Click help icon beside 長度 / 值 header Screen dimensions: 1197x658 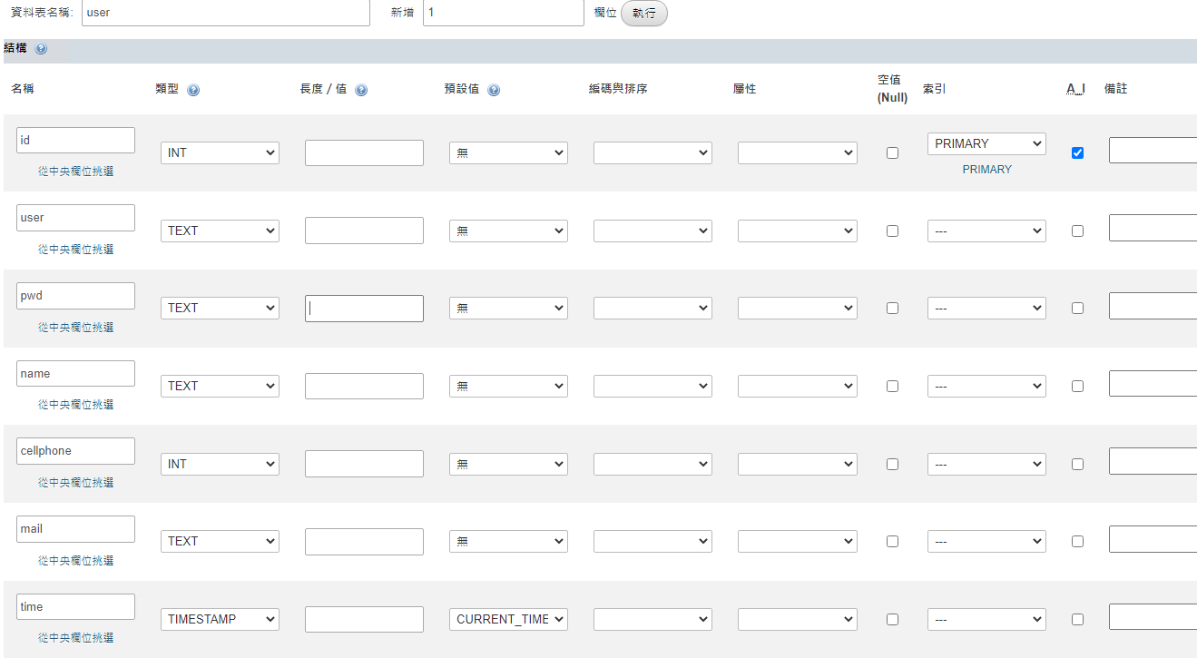[361, 90]
